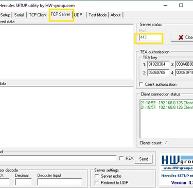Go to the UDP tab
This screenshot has height=188, width=193.
point(78,15)
